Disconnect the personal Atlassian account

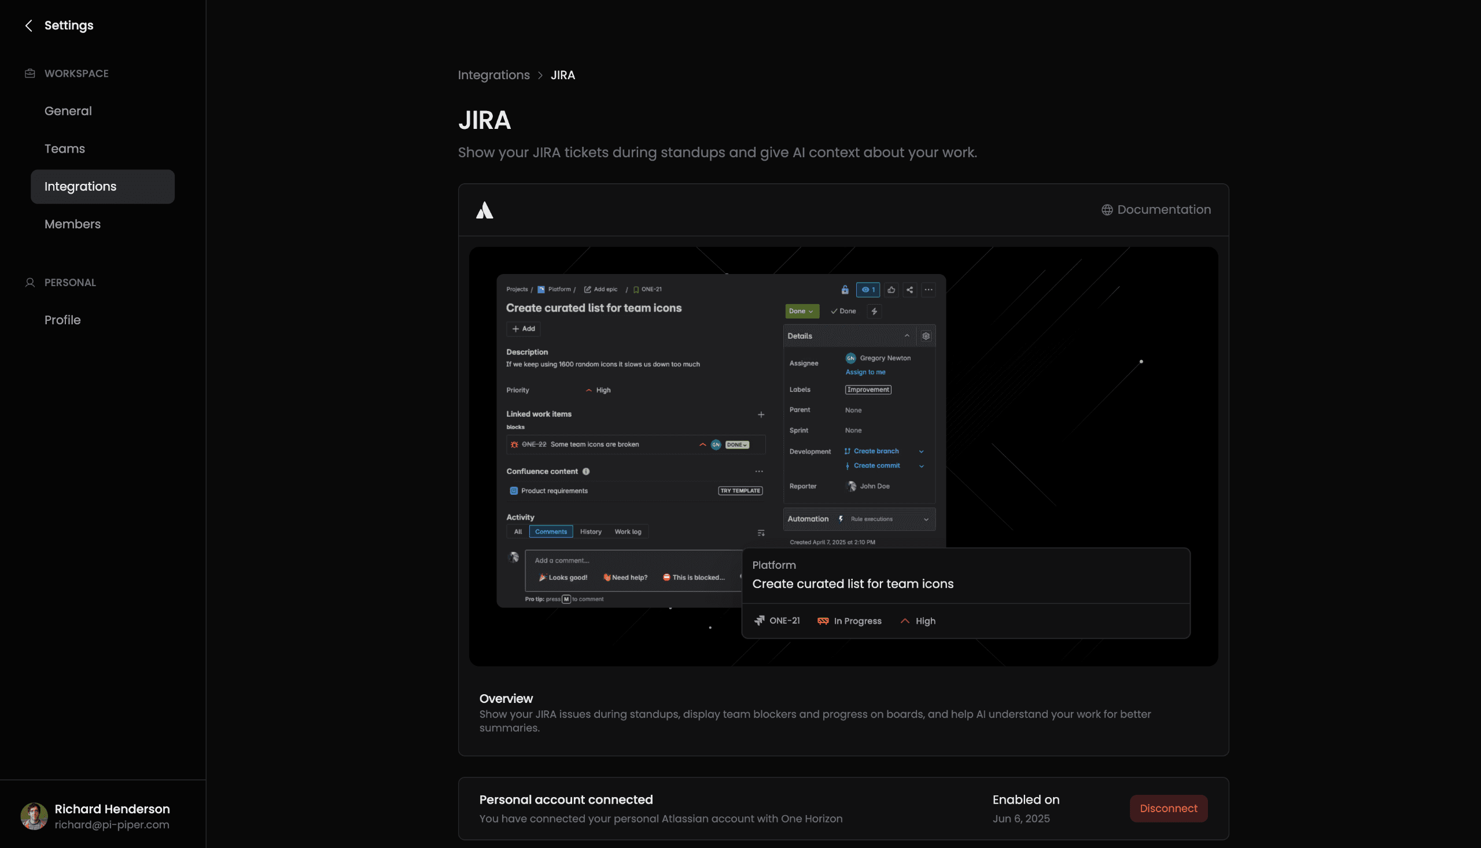coord(1168,808)
